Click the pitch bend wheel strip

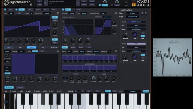coord(7,101)
